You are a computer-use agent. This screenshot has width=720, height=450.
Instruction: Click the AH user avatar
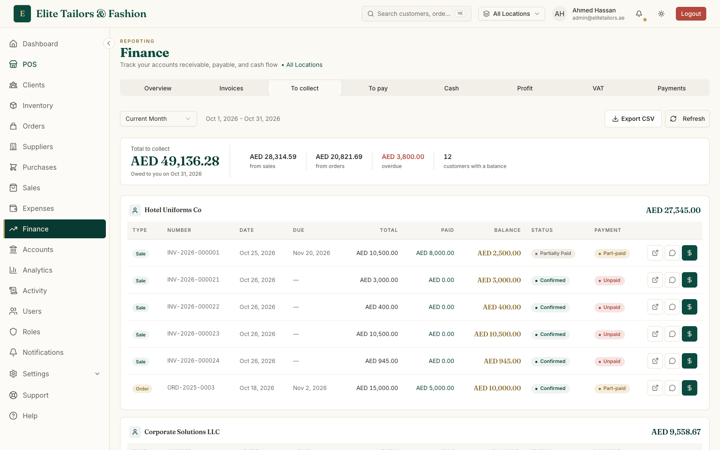(x=560, y=14)
